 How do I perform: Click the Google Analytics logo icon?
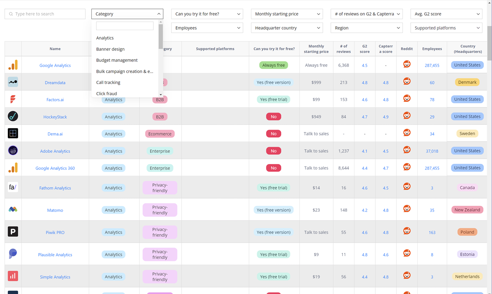point(13,65)
